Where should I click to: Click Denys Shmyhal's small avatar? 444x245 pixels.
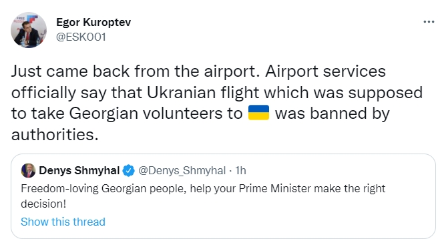pyautogui.click(x=28, y=170)
